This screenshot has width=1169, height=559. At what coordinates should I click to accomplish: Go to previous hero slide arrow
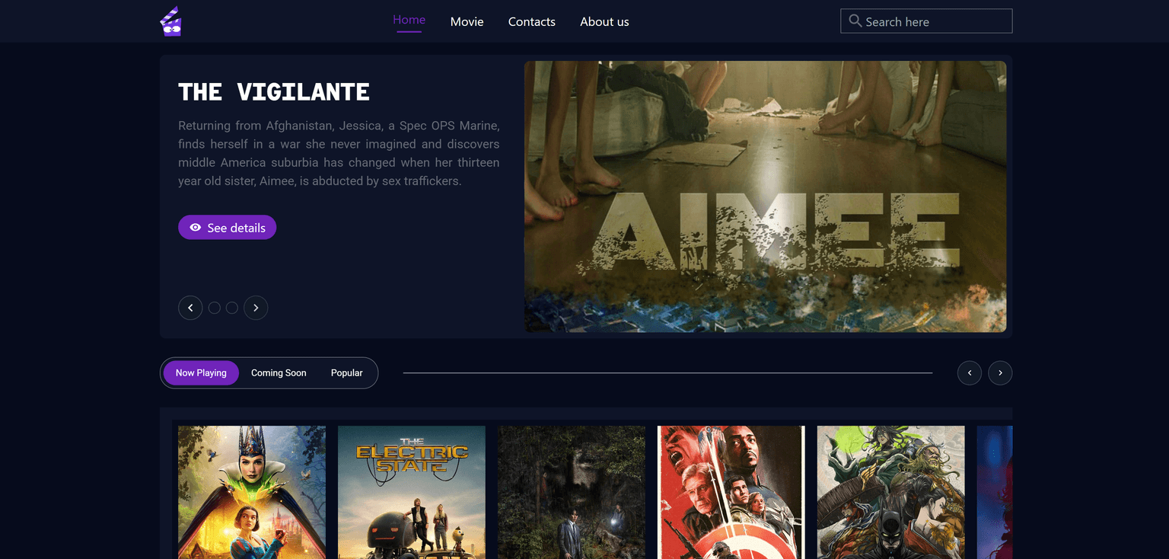point(190,308)
